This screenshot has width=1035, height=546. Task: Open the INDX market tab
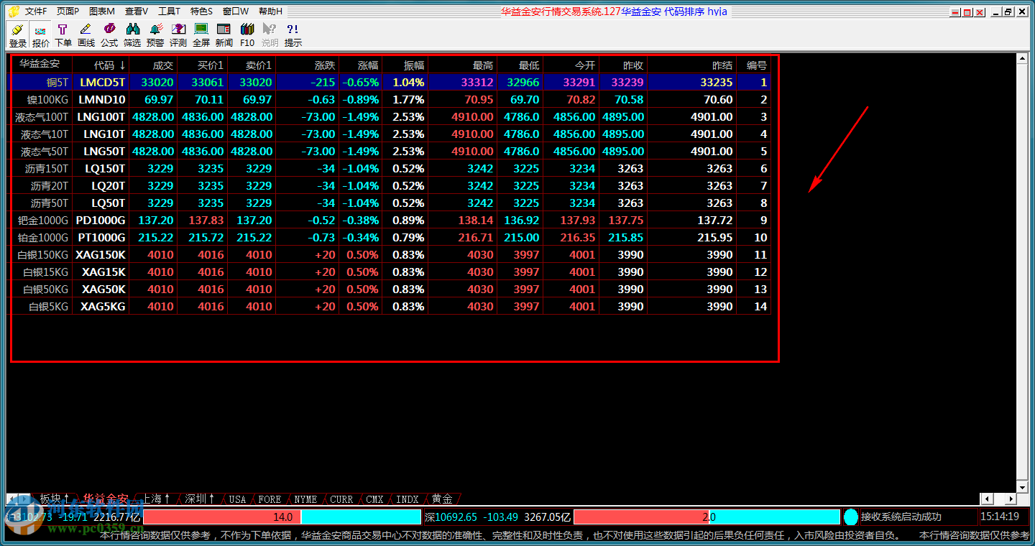(408, 499)
